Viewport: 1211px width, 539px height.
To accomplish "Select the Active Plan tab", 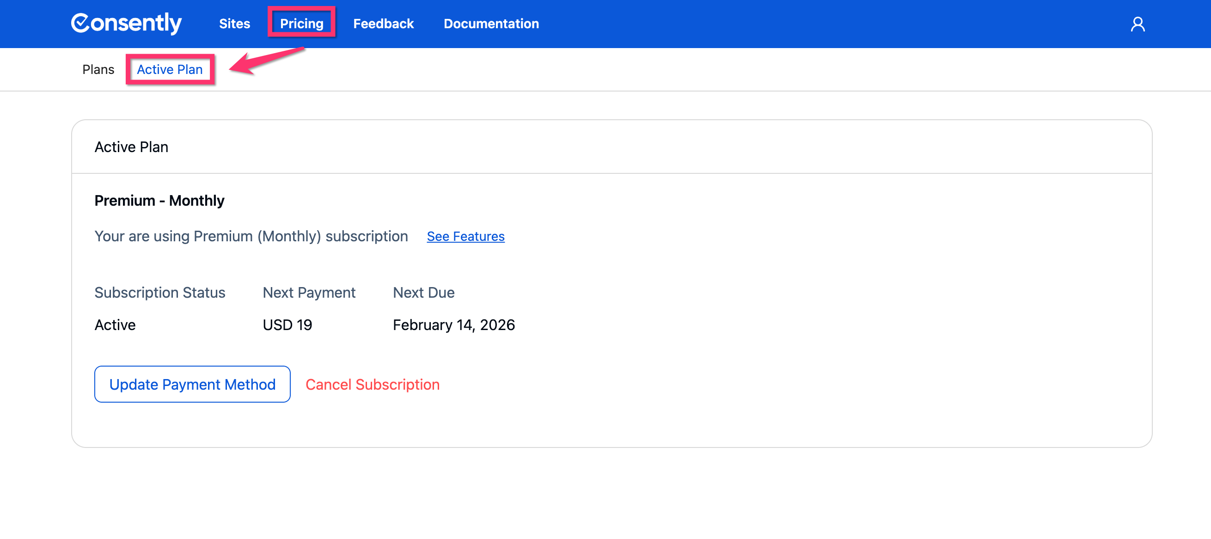I will click(x=170, y=69).
